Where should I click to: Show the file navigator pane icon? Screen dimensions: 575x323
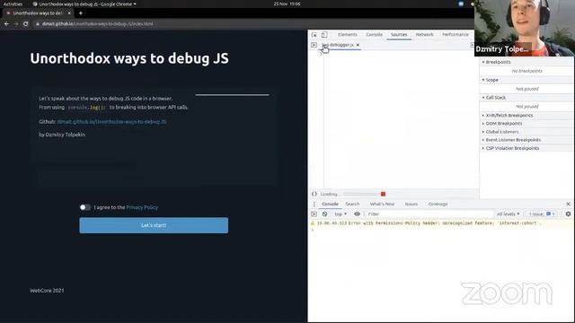point(314,45)
